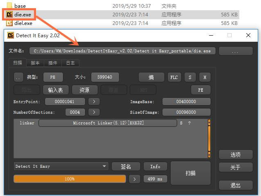The height and width of the screenshot is (196, 261).
Task: Select die.exe file name in explorer
Action: tap(22, 15)
